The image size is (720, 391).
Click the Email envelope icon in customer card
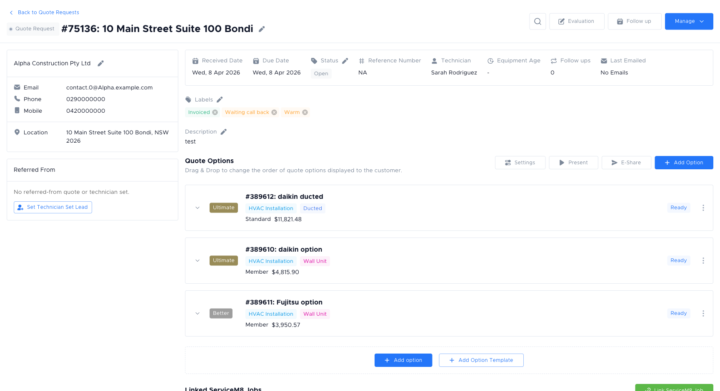[17, 87]
